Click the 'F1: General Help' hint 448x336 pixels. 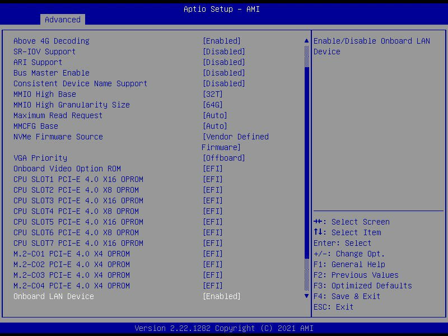point(349,264)
